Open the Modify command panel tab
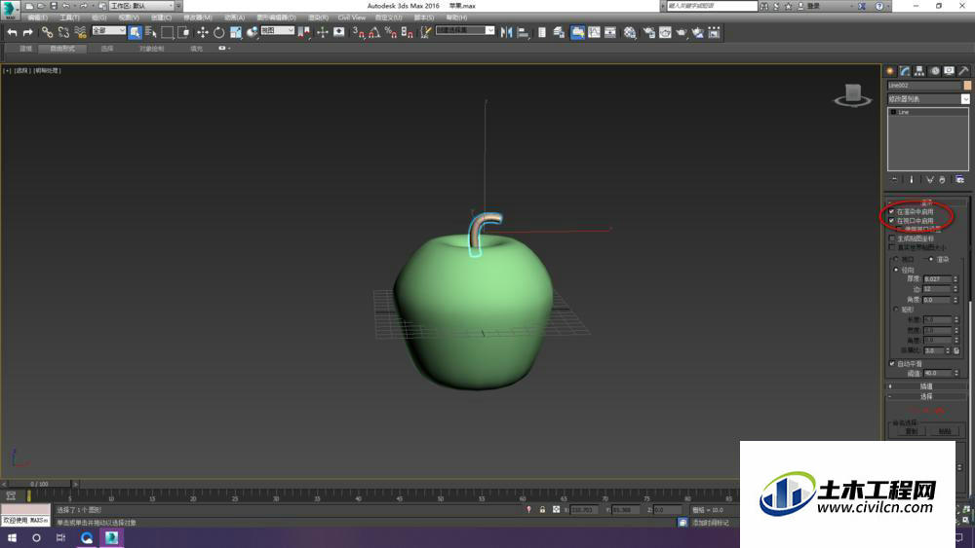Viewport: 975px width, 548px height. click(x=905, y=71)
